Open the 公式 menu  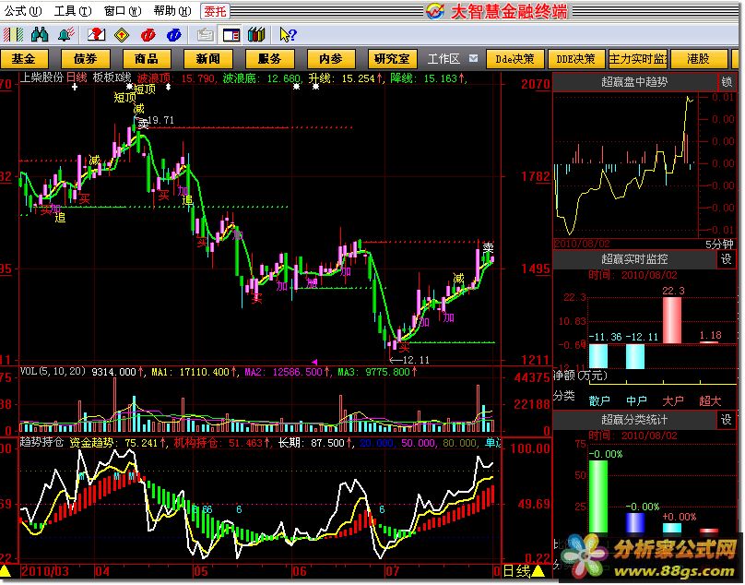coord(22,10)
